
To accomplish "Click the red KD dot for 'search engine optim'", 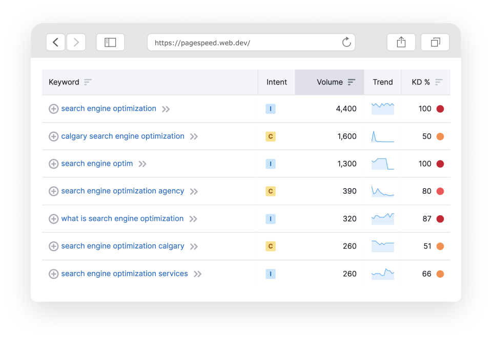I will click(x=440, y=164).
